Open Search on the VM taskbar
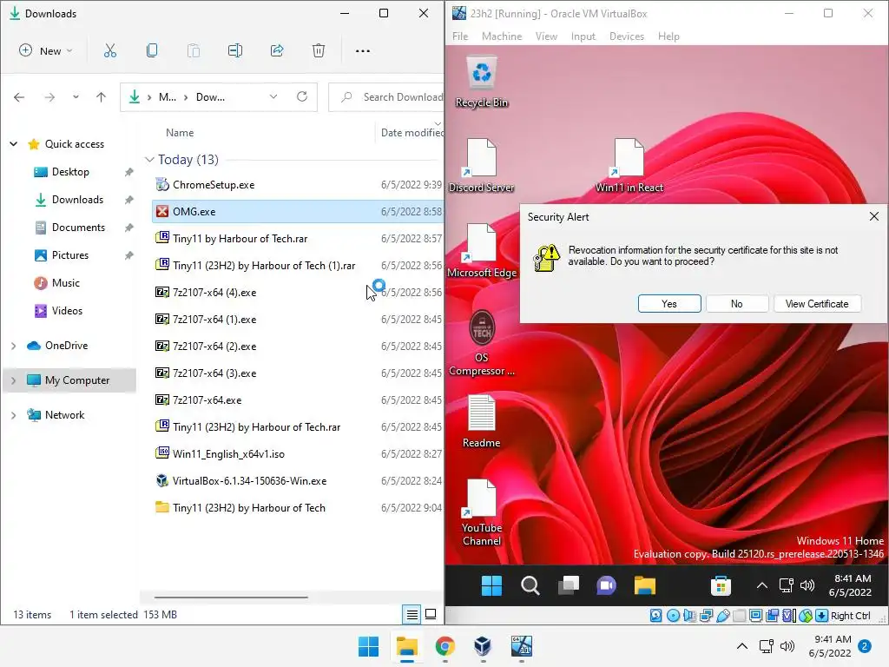 tap(530, 585)
